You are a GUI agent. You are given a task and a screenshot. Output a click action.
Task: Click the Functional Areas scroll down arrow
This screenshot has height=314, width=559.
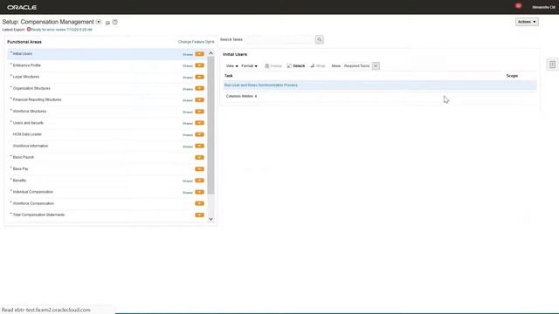point(210,219)
